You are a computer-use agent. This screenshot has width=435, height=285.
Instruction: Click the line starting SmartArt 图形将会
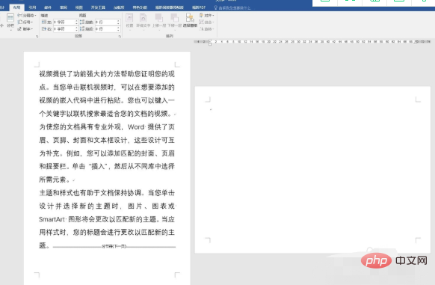[x=107, y=219]
